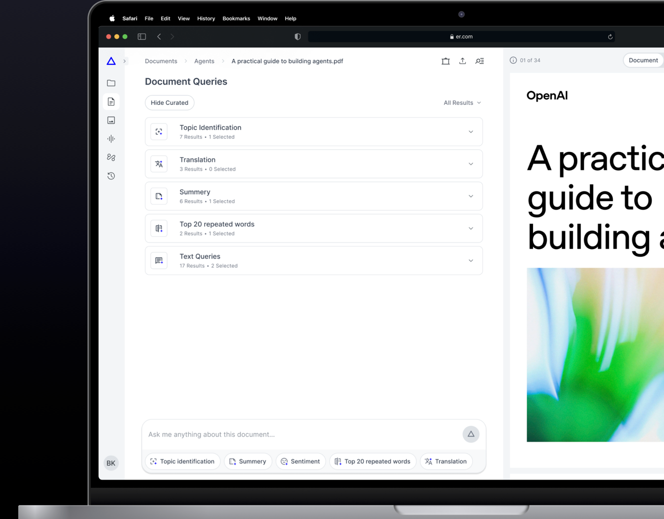664x519 pixels.
Task: Open the Window menu
Action: pos(267,18)
